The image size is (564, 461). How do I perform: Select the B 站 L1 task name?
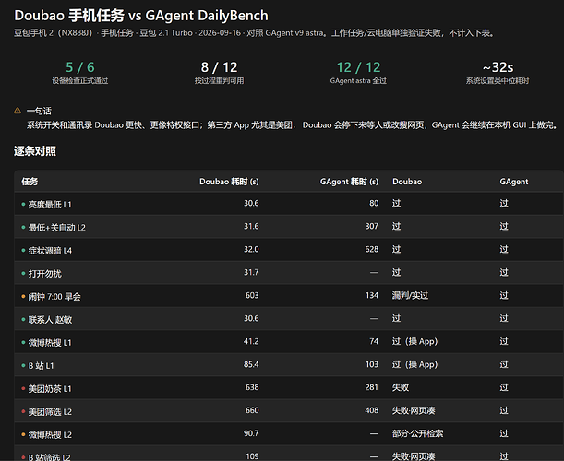(41, 365)
